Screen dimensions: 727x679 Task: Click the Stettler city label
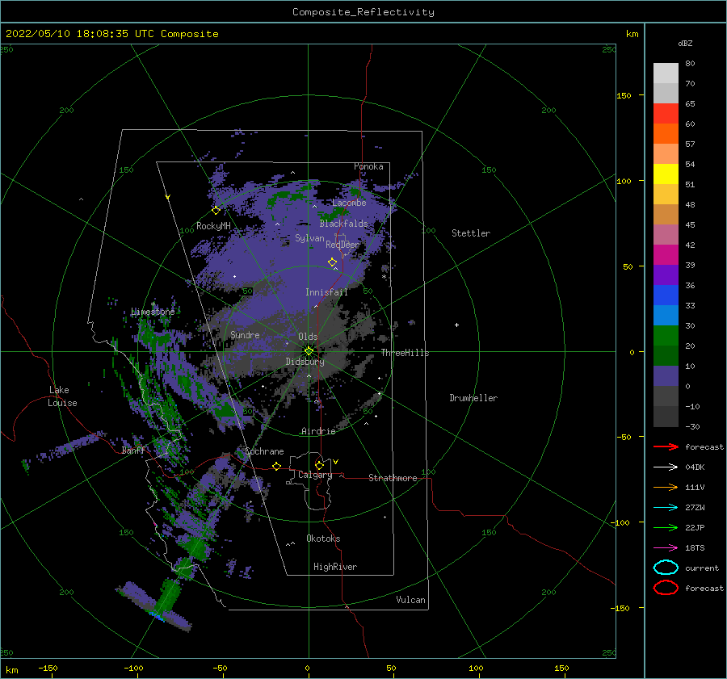coord(471,233)
